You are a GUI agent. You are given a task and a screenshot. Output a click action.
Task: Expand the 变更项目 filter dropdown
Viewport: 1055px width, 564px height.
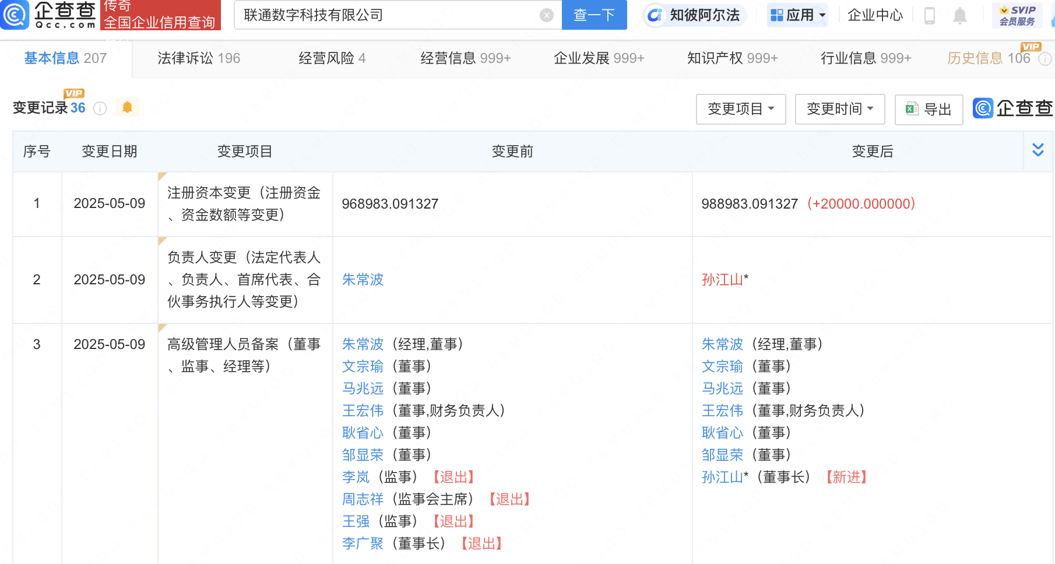[x=740, y=109]
